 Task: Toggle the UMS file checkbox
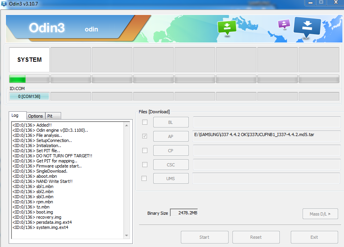click(x=144, y=179)
